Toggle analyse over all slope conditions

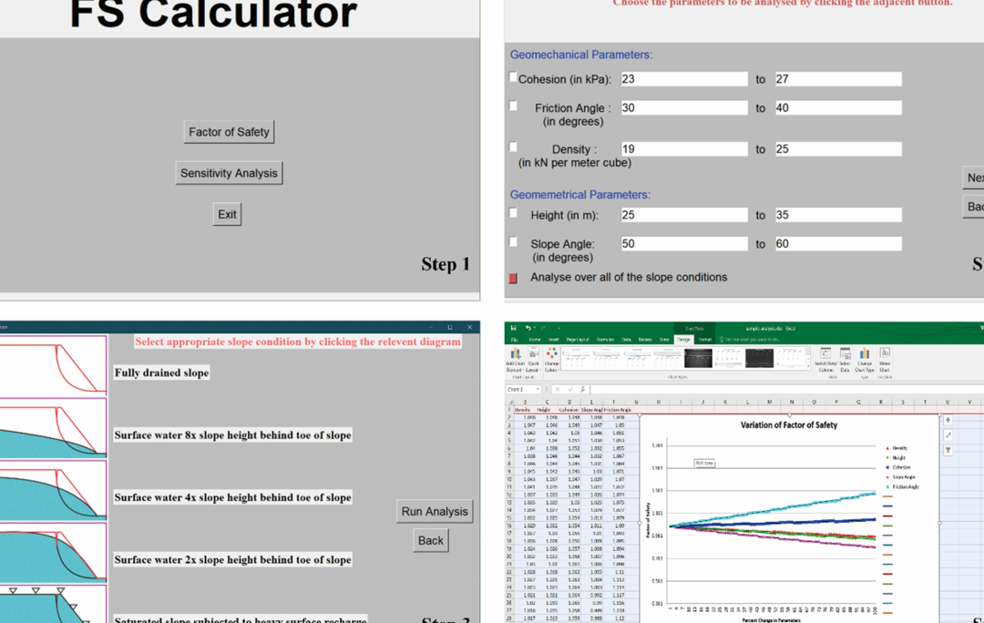coord(512,277)
